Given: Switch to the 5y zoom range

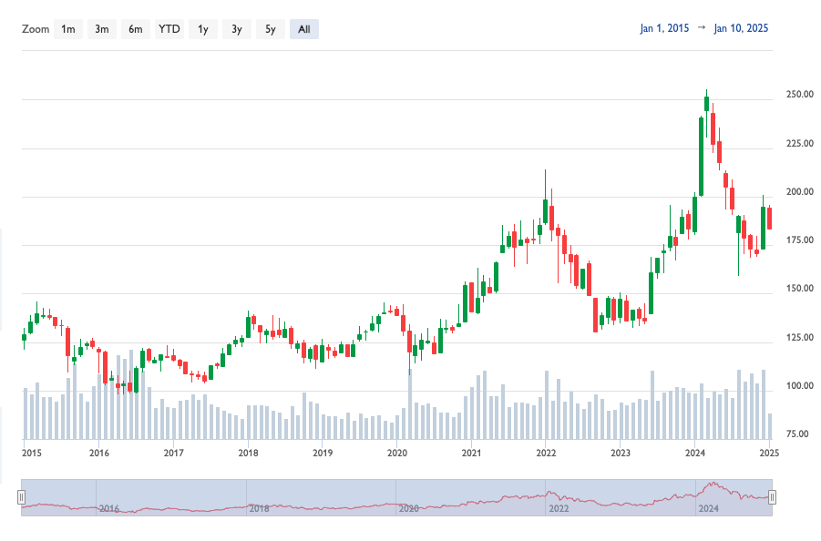Looking at the screenshot, I should click(x=271, y=29).
